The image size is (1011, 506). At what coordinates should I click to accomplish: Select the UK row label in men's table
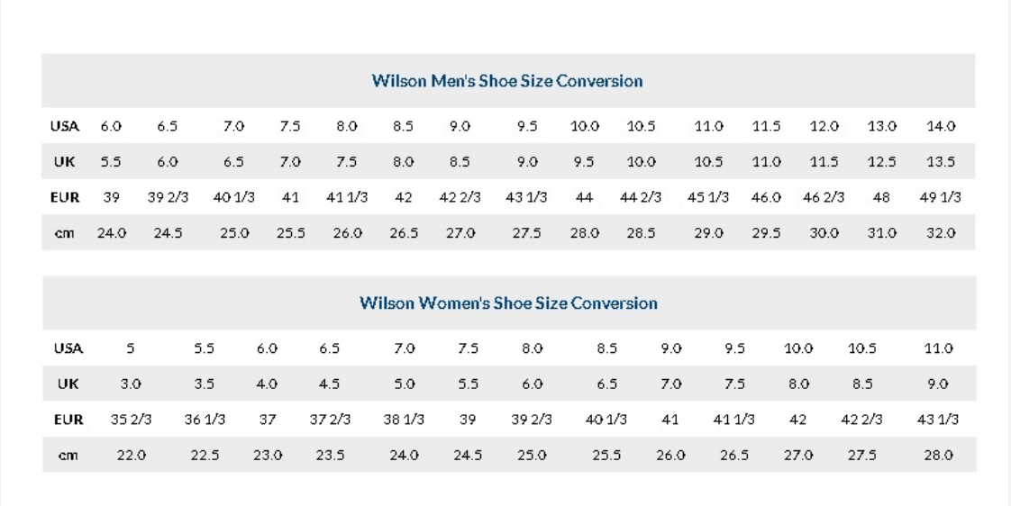[65, 162]
